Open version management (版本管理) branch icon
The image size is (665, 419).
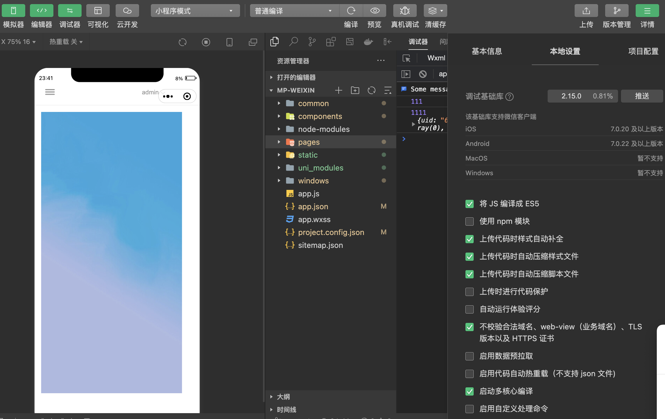coord(617,11)
